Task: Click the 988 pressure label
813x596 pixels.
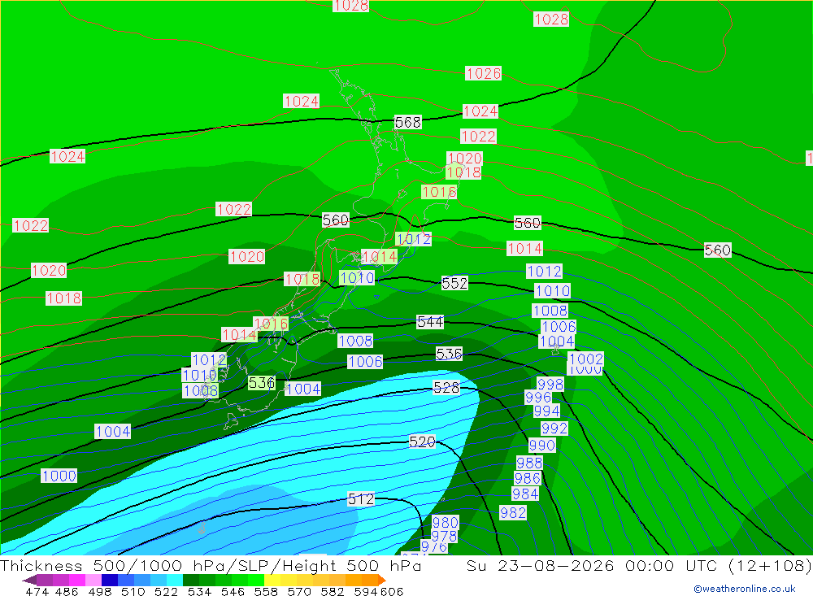Action: point(529,463)
